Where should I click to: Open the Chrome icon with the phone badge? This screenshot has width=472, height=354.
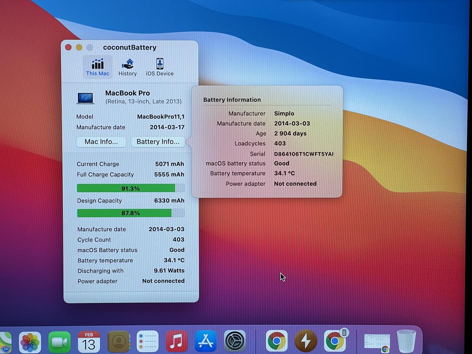tap(335, 341)
